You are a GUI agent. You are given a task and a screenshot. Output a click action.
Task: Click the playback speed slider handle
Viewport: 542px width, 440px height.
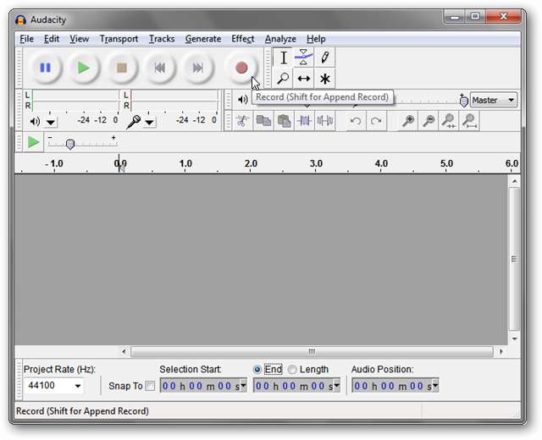tap(70, 143)
